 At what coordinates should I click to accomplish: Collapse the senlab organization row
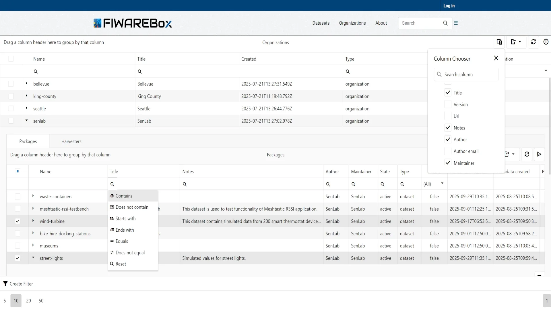click(x=26, y=121)
